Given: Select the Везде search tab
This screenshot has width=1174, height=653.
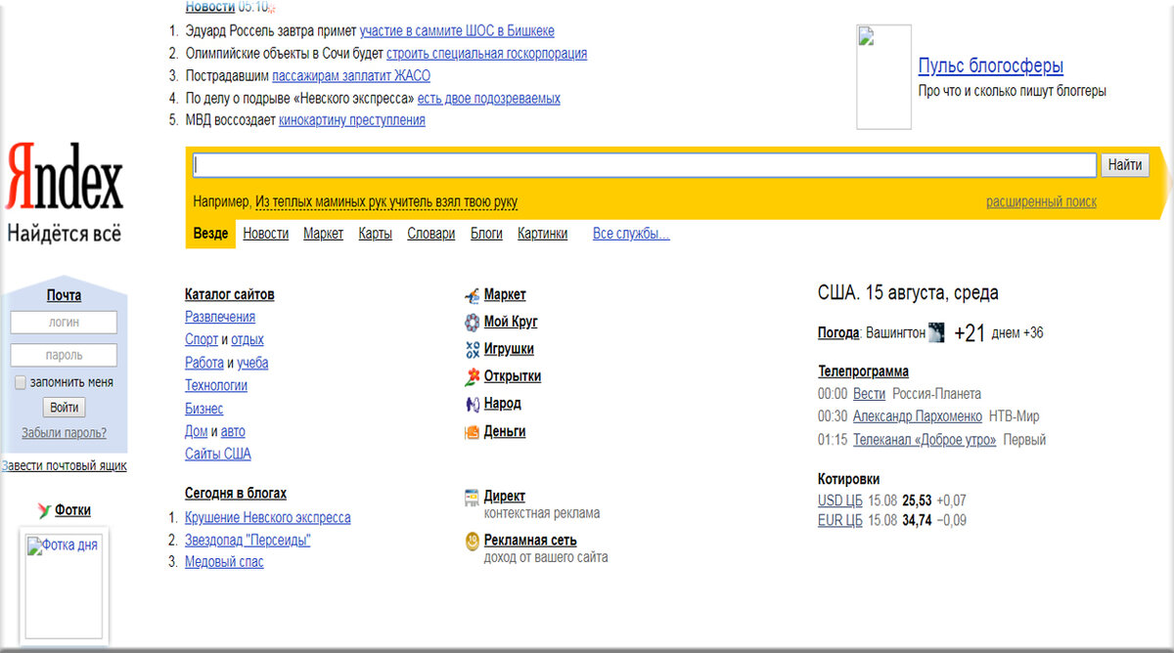Looking at the screenshot, I should pyautogui.click(x=210, y=234).
